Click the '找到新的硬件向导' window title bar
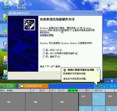This screenshot has width=117, height=111. (x=55, y=13)
